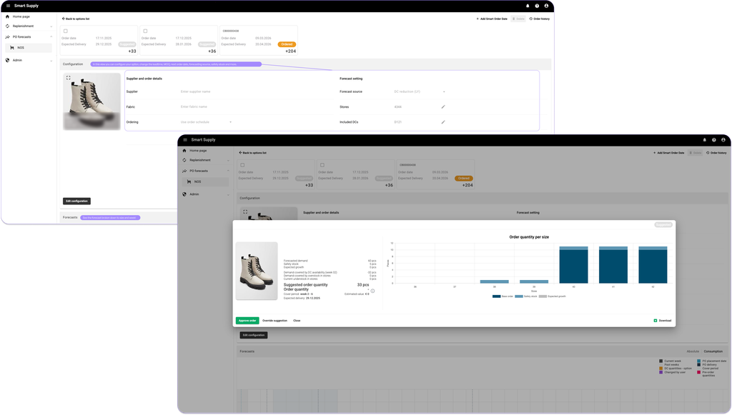Screen dimensions: 732x415
Task: Click back arrow beside 'Back to options list', rear window
Action: click(x=64, y=19)
